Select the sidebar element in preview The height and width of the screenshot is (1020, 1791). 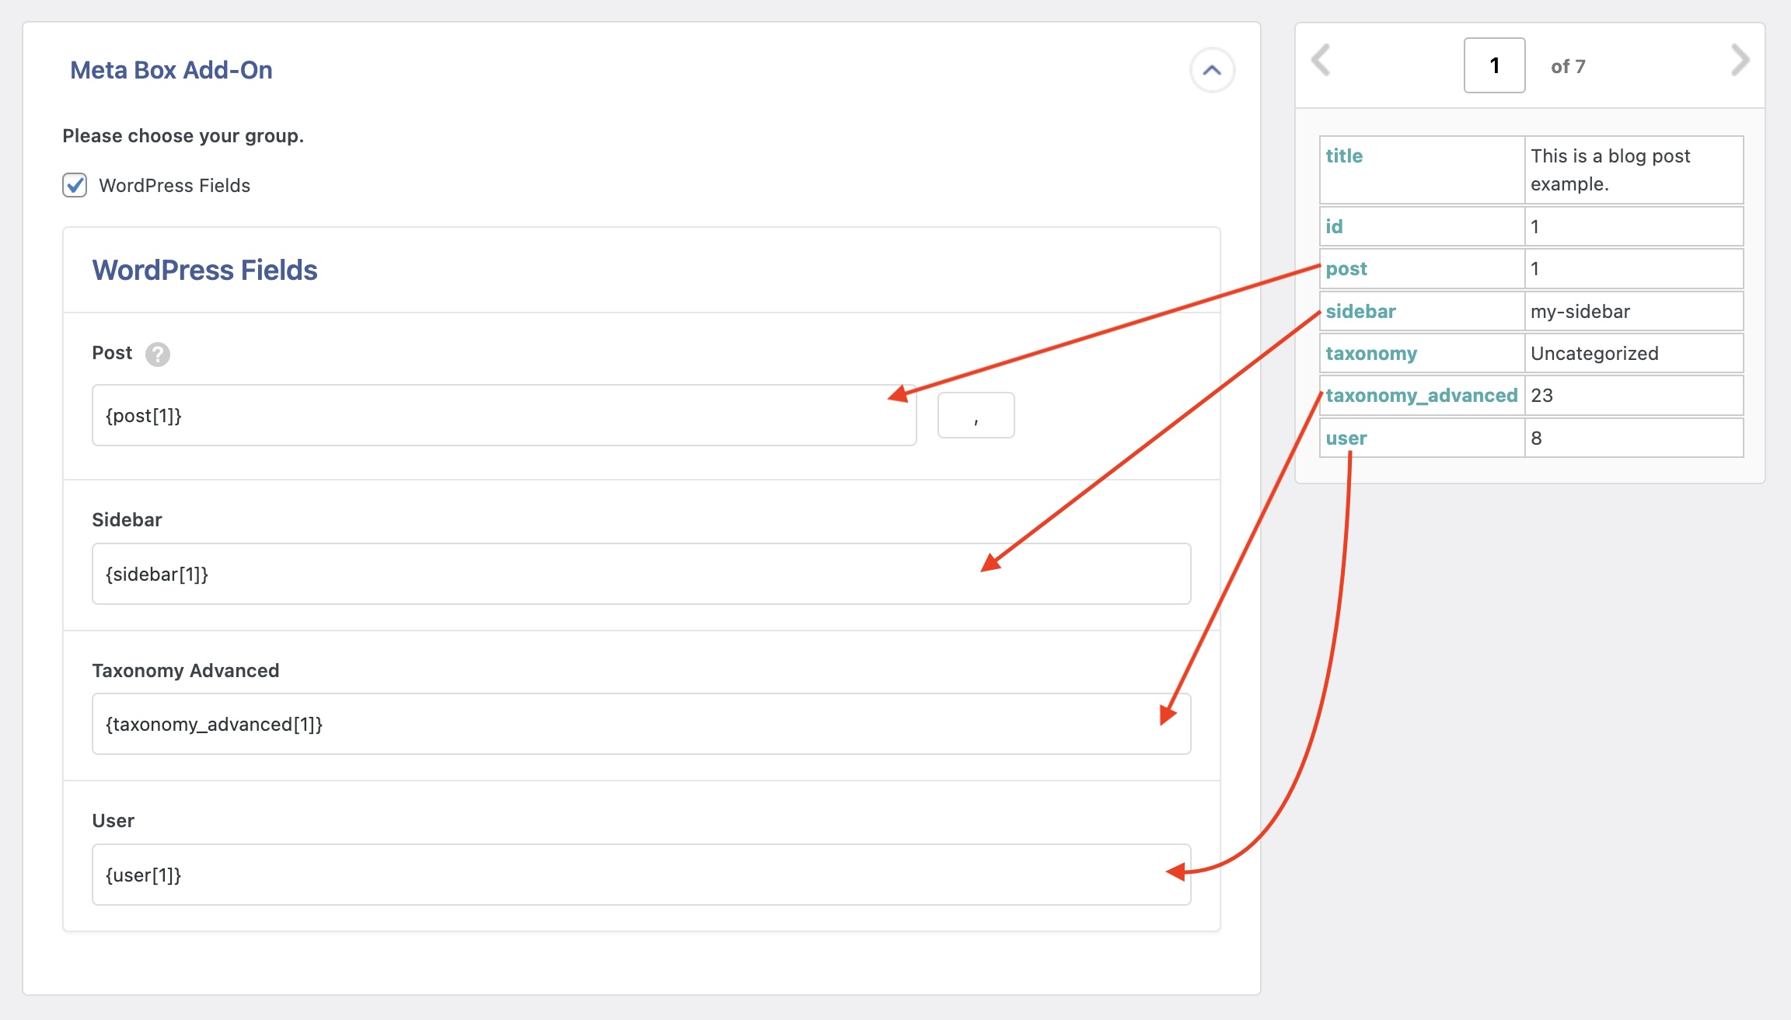pyautogui.click(x=1360, y=312)
